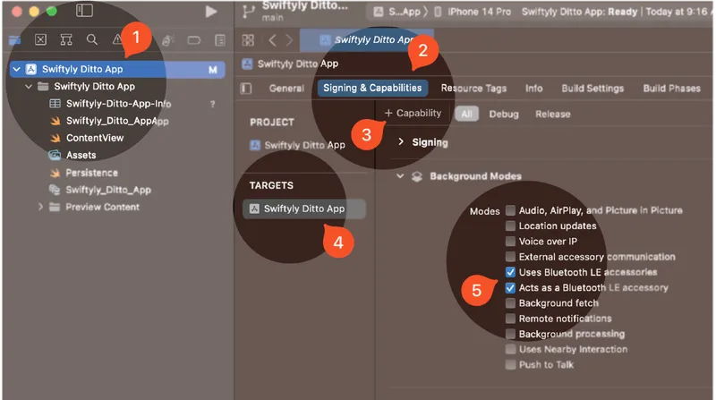The height and width of the screenshot is (400, 716).
Task: Open the Issue navigator warning icon
Action: coord(117,40)
